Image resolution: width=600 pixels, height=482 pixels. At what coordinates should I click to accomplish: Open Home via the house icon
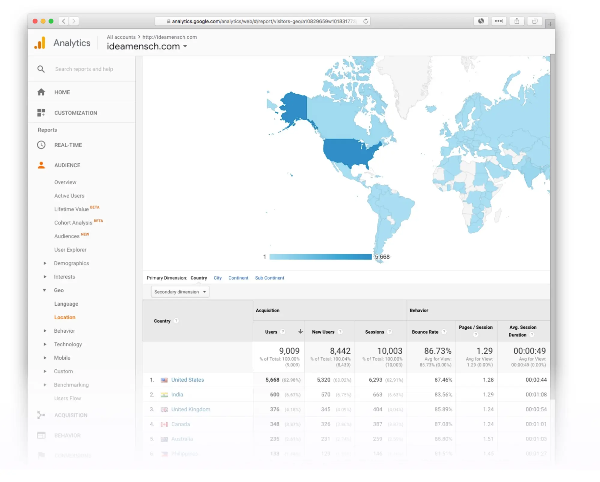[x=41, y=92]
